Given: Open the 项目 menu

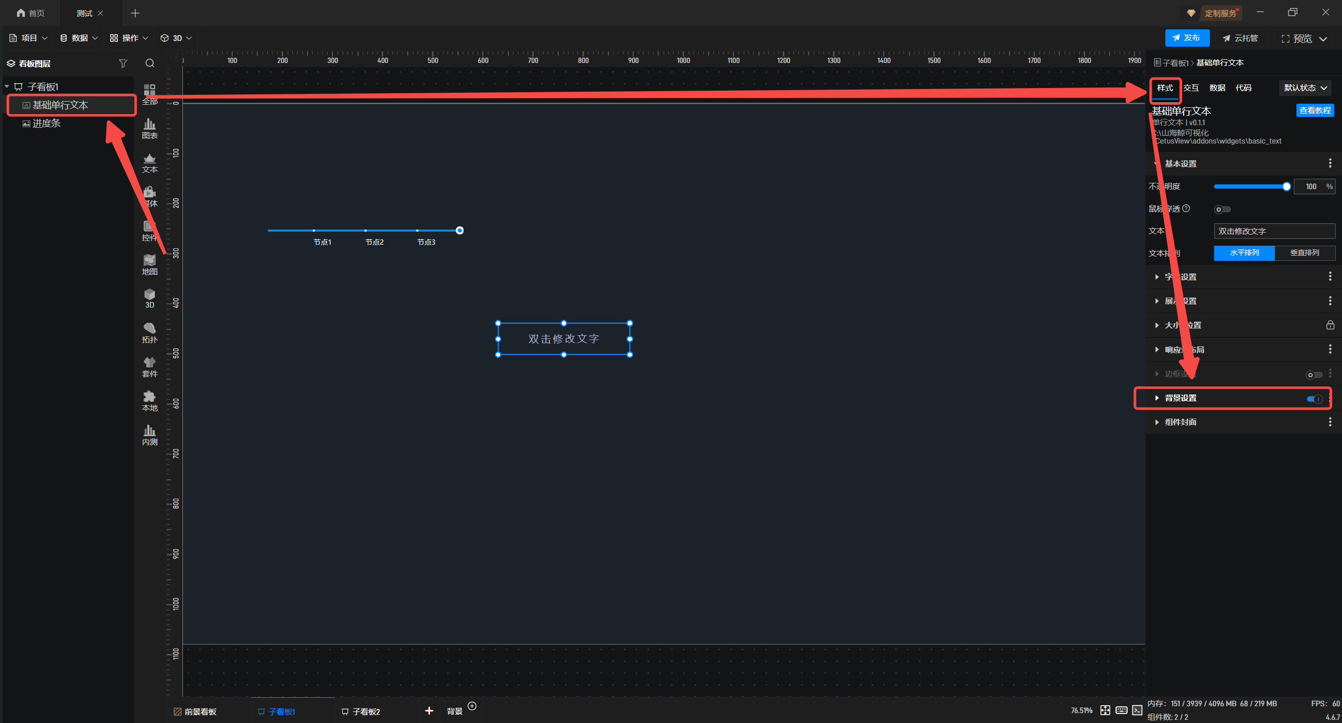Looking at the screenshot, I should [29, 38].
